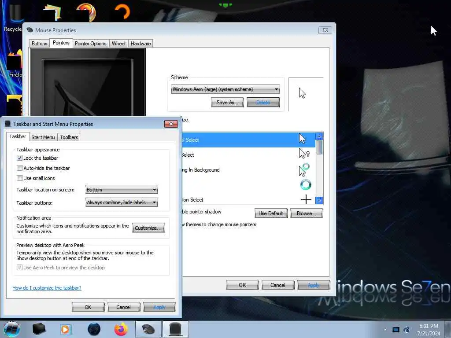Open the black box icon in taskbar
451x338 pixels.
point(39,329)
